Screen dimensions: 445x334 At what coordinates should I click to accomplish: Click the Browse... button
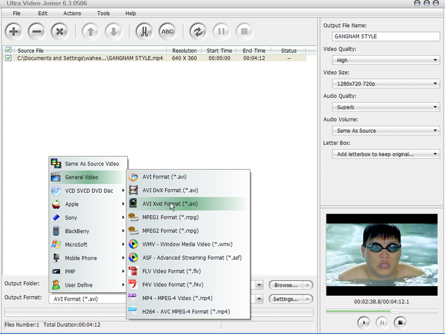point(286,285)
